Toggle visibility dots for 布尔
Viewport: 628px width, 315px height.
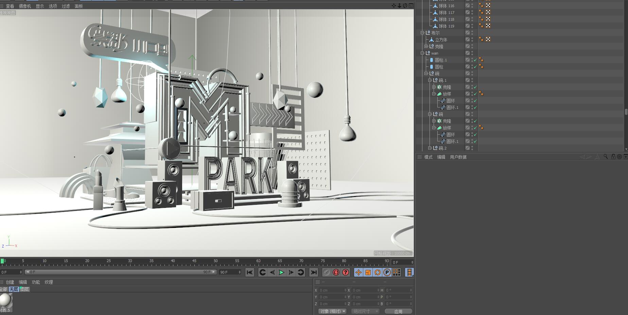tap(472, 33)
